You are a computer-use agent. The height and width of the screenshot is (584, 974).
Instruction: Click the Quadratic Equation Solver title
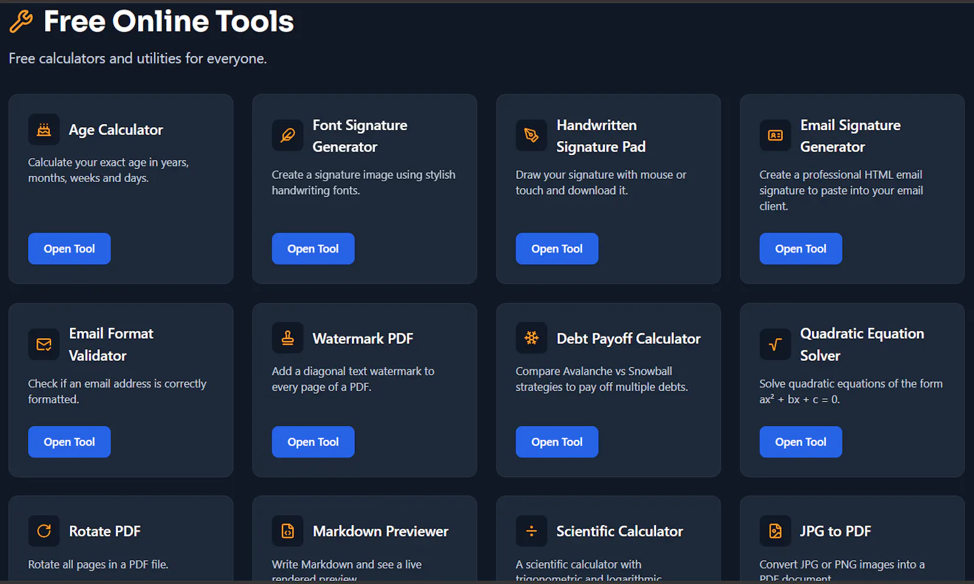pos(862,344)
